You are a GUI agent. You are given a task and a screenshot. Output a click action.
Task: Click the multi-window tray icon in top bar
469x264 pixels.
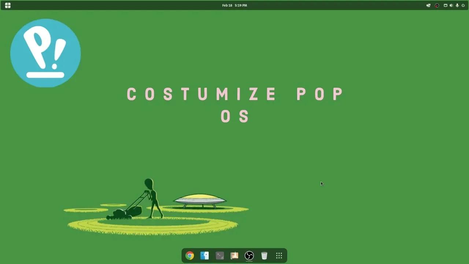(428, 5)
